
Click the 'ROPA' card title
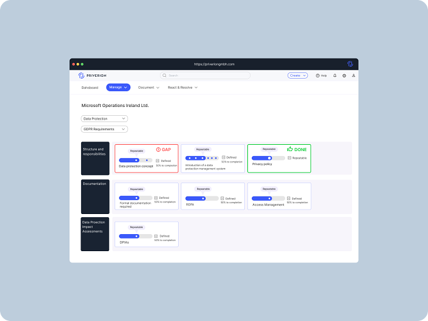(190, 205)
